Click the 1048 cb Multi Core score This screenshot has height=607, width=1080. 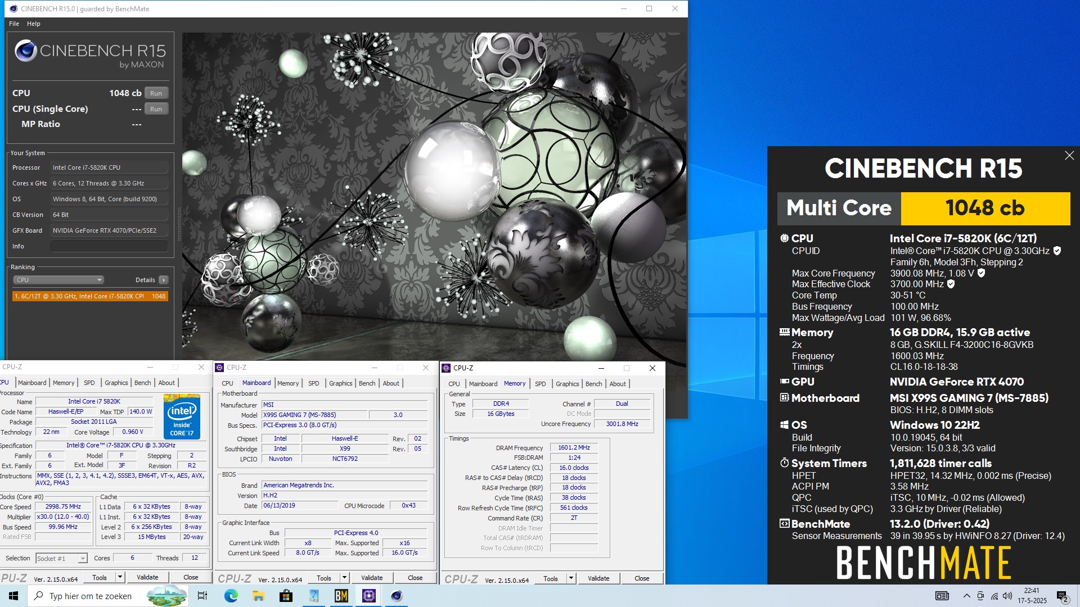click(x=985, y=209)
